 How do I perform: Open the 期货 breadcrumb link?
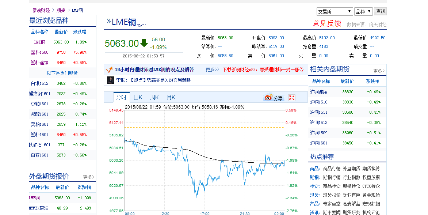[61, 10]
